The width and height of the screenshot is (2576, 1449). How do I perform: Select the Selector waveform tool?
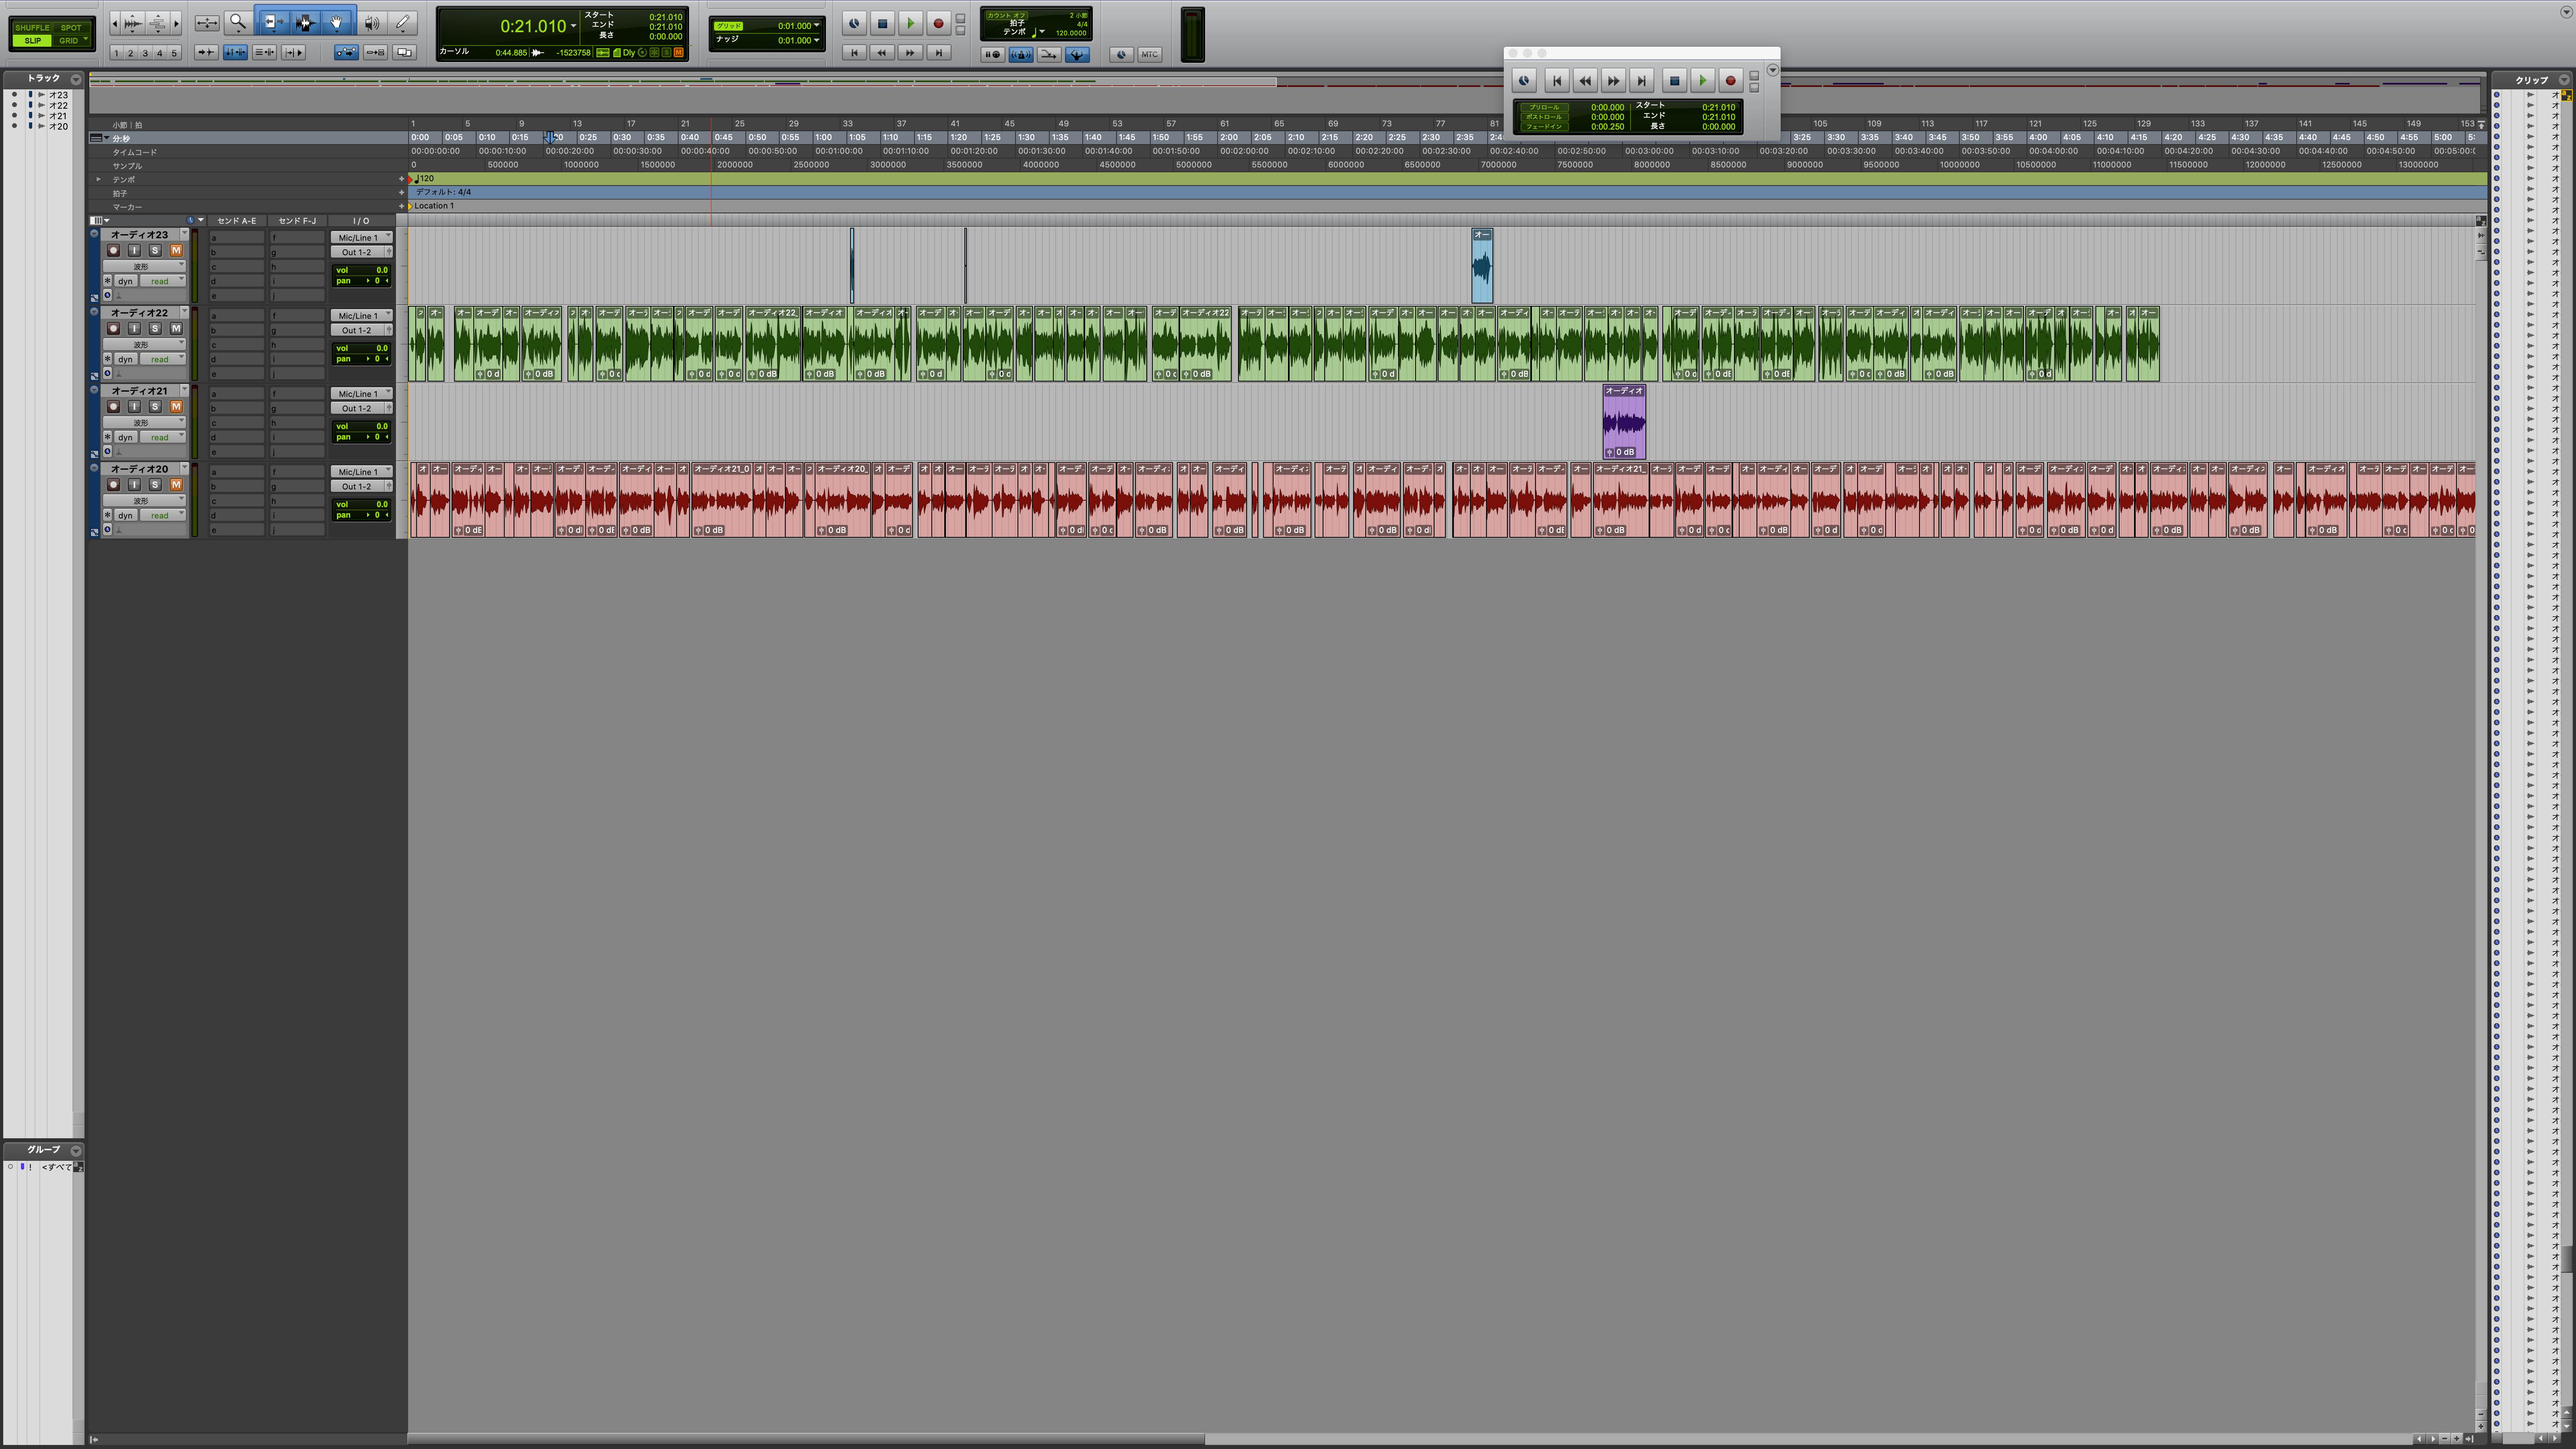click(305, 22)
